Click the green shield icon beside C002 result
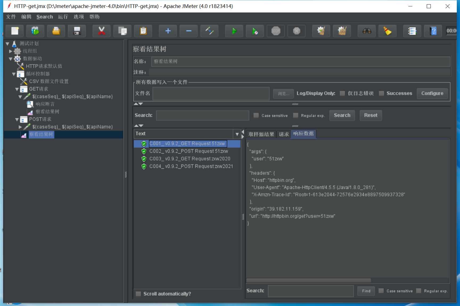The image size is (460, 306). tap(144, 151)
